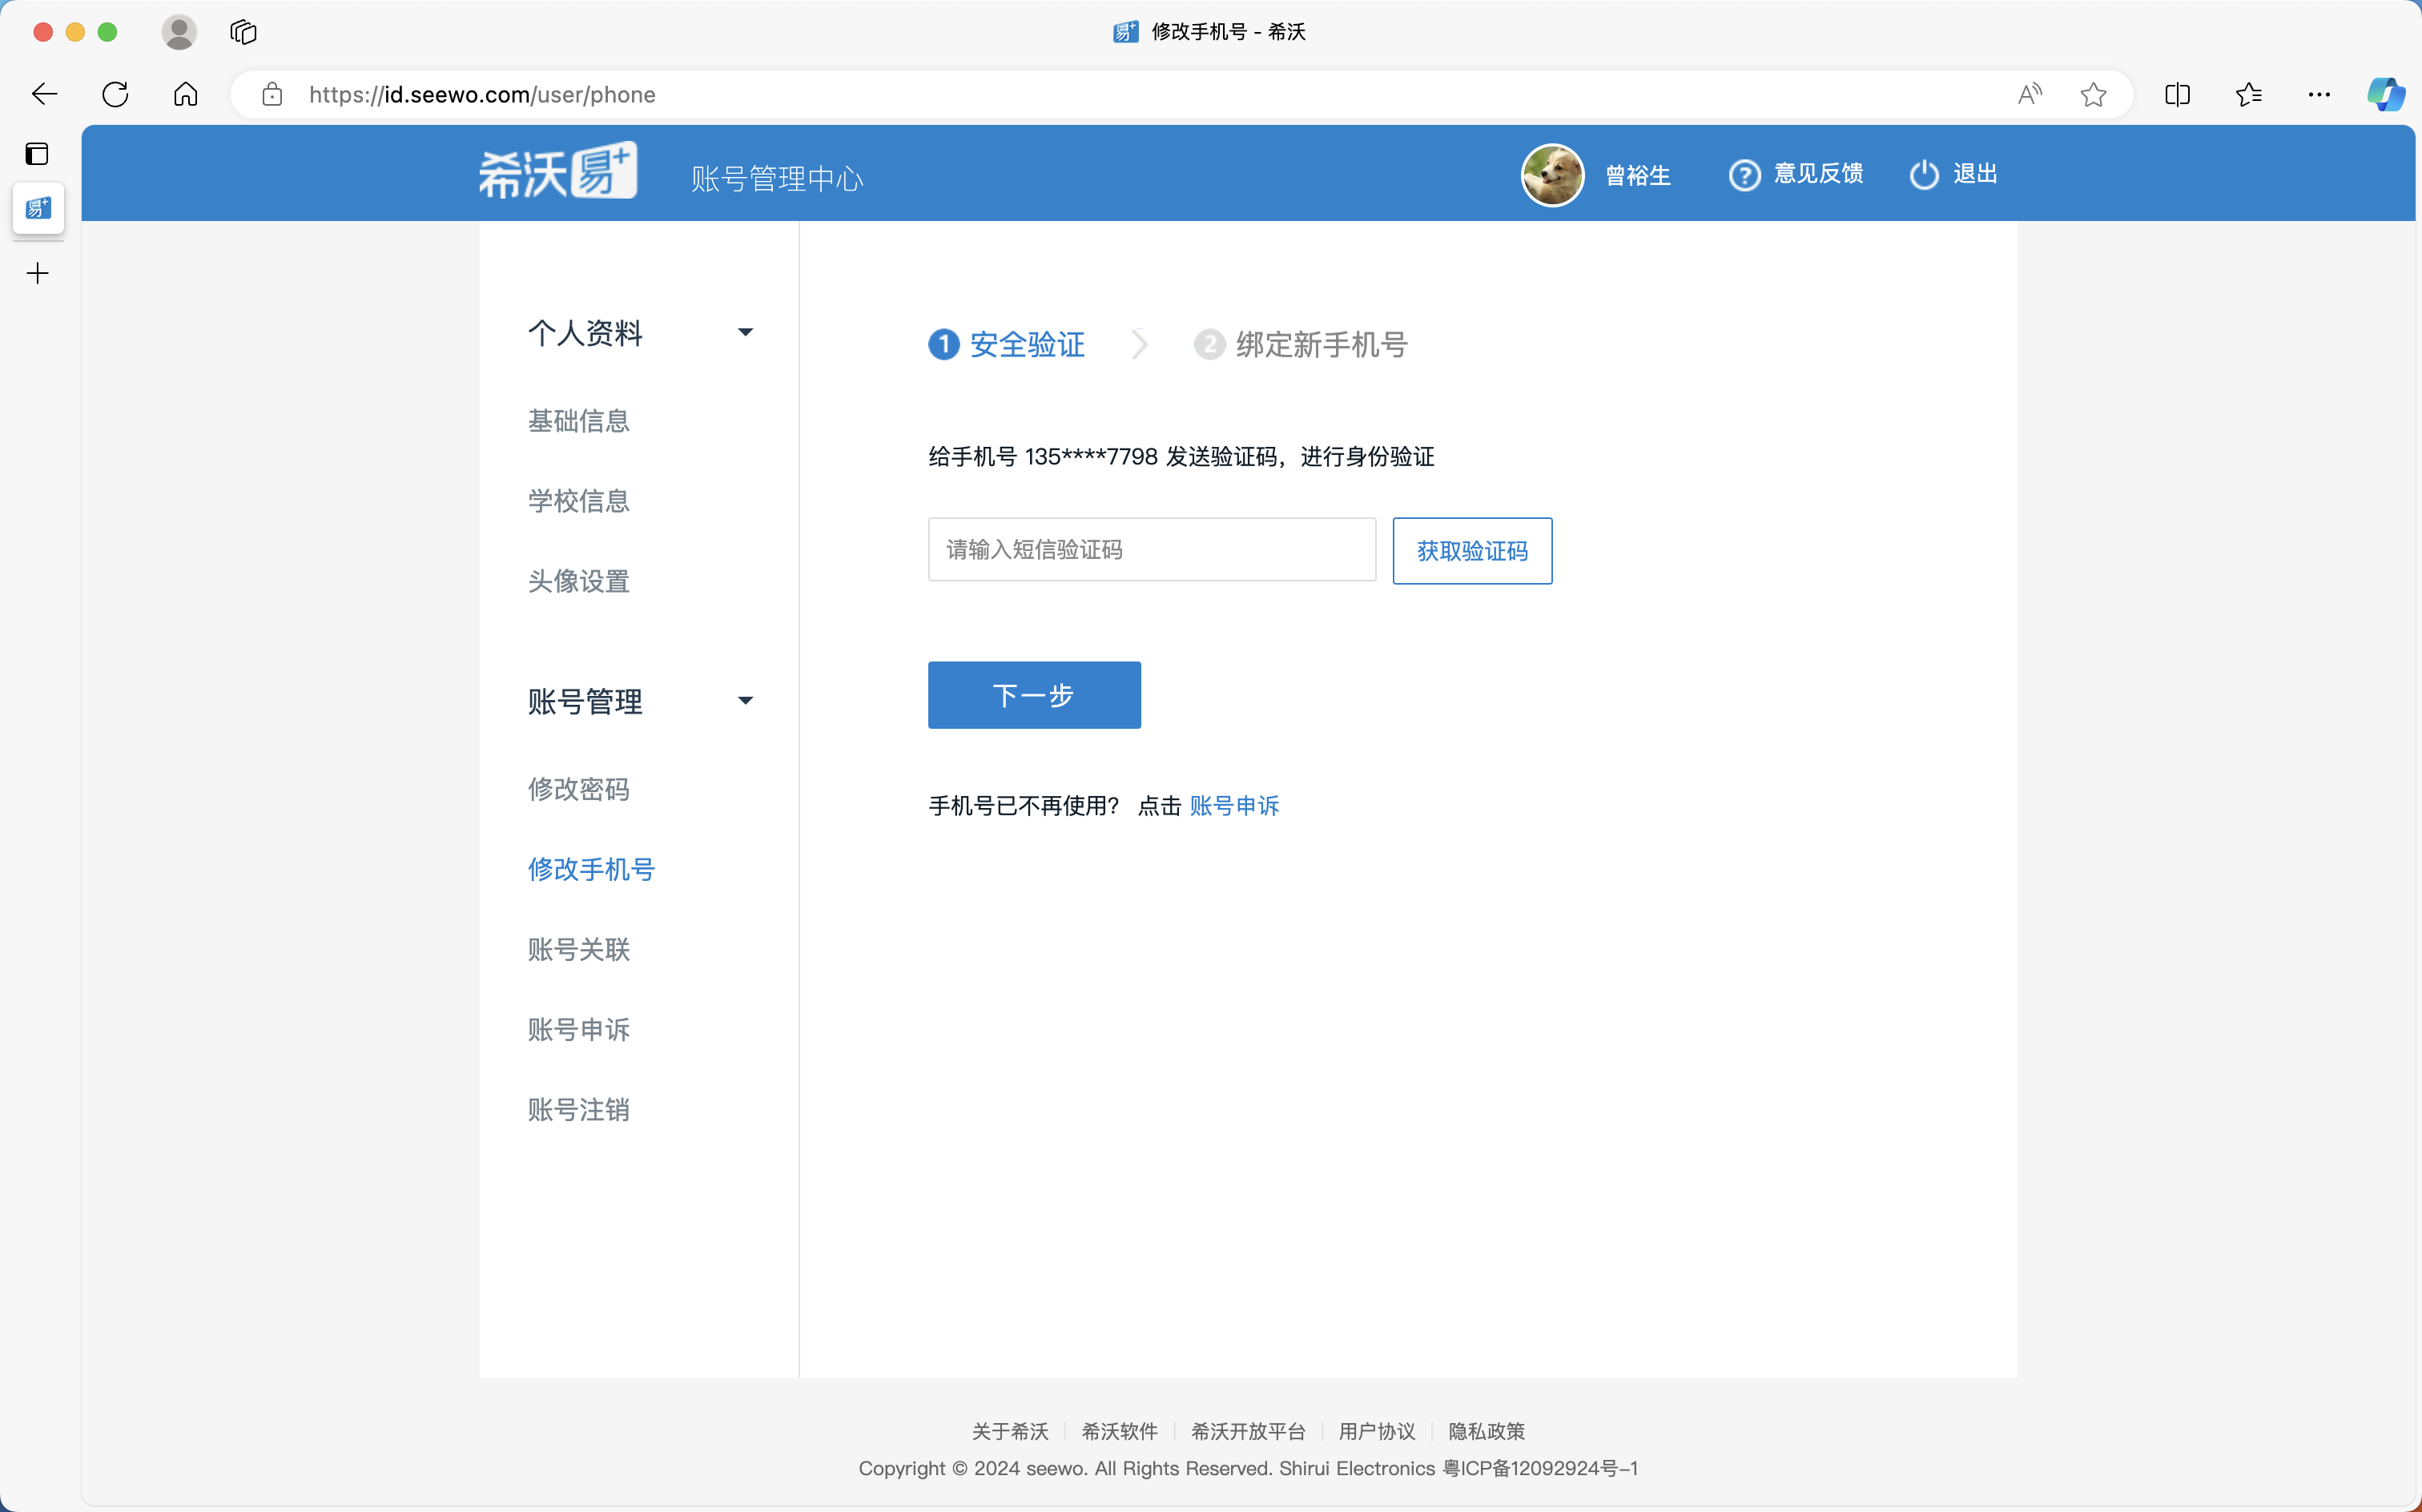
Task: Click the address bar URL
Action: (x=482, y=94)
